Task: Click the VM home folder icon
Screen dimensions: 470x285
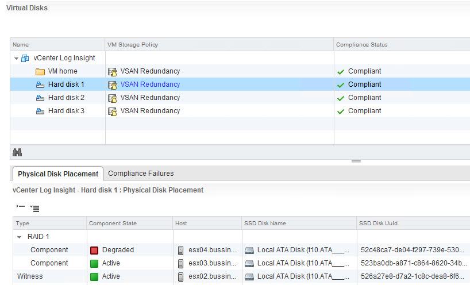Action: tap(40, 72)
